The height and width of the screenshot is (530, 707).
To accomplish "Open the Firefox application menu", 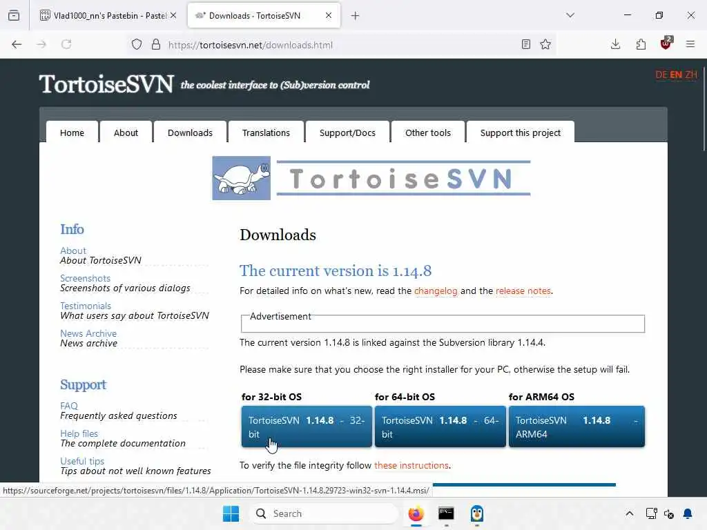I will point(690,44).
